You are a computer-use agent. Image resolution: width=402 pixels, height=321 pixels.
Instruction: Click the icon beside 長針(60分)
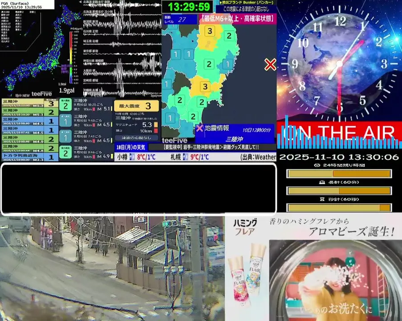point(322,182)
